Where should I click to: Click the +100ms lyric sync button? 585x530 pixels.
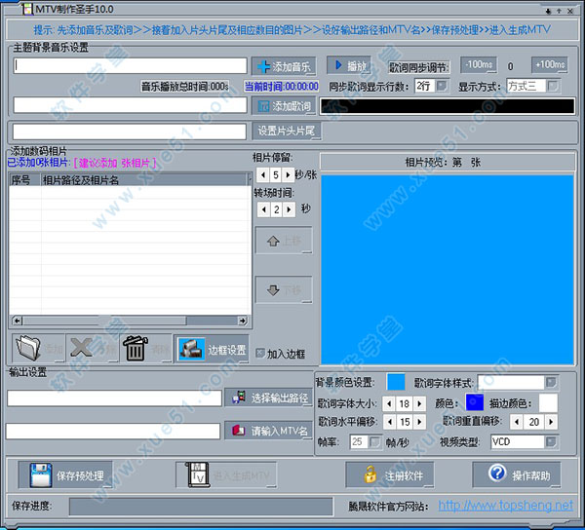(x=549, y=65)
